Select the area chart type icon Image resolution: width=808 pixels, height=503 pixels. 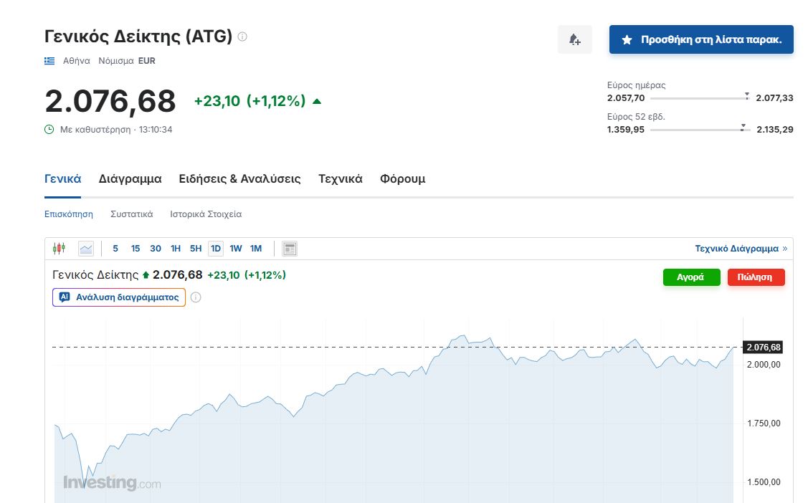click(86, 249)
